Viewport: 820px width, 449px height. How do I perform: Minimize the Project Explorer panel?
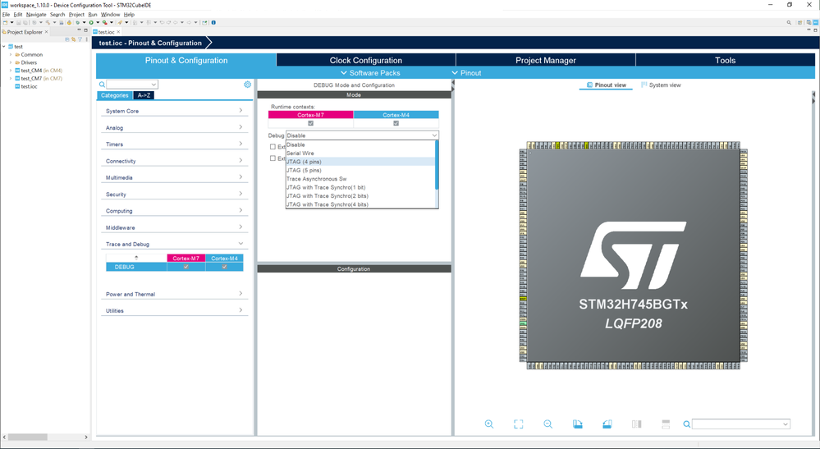[x=79, y=30]
